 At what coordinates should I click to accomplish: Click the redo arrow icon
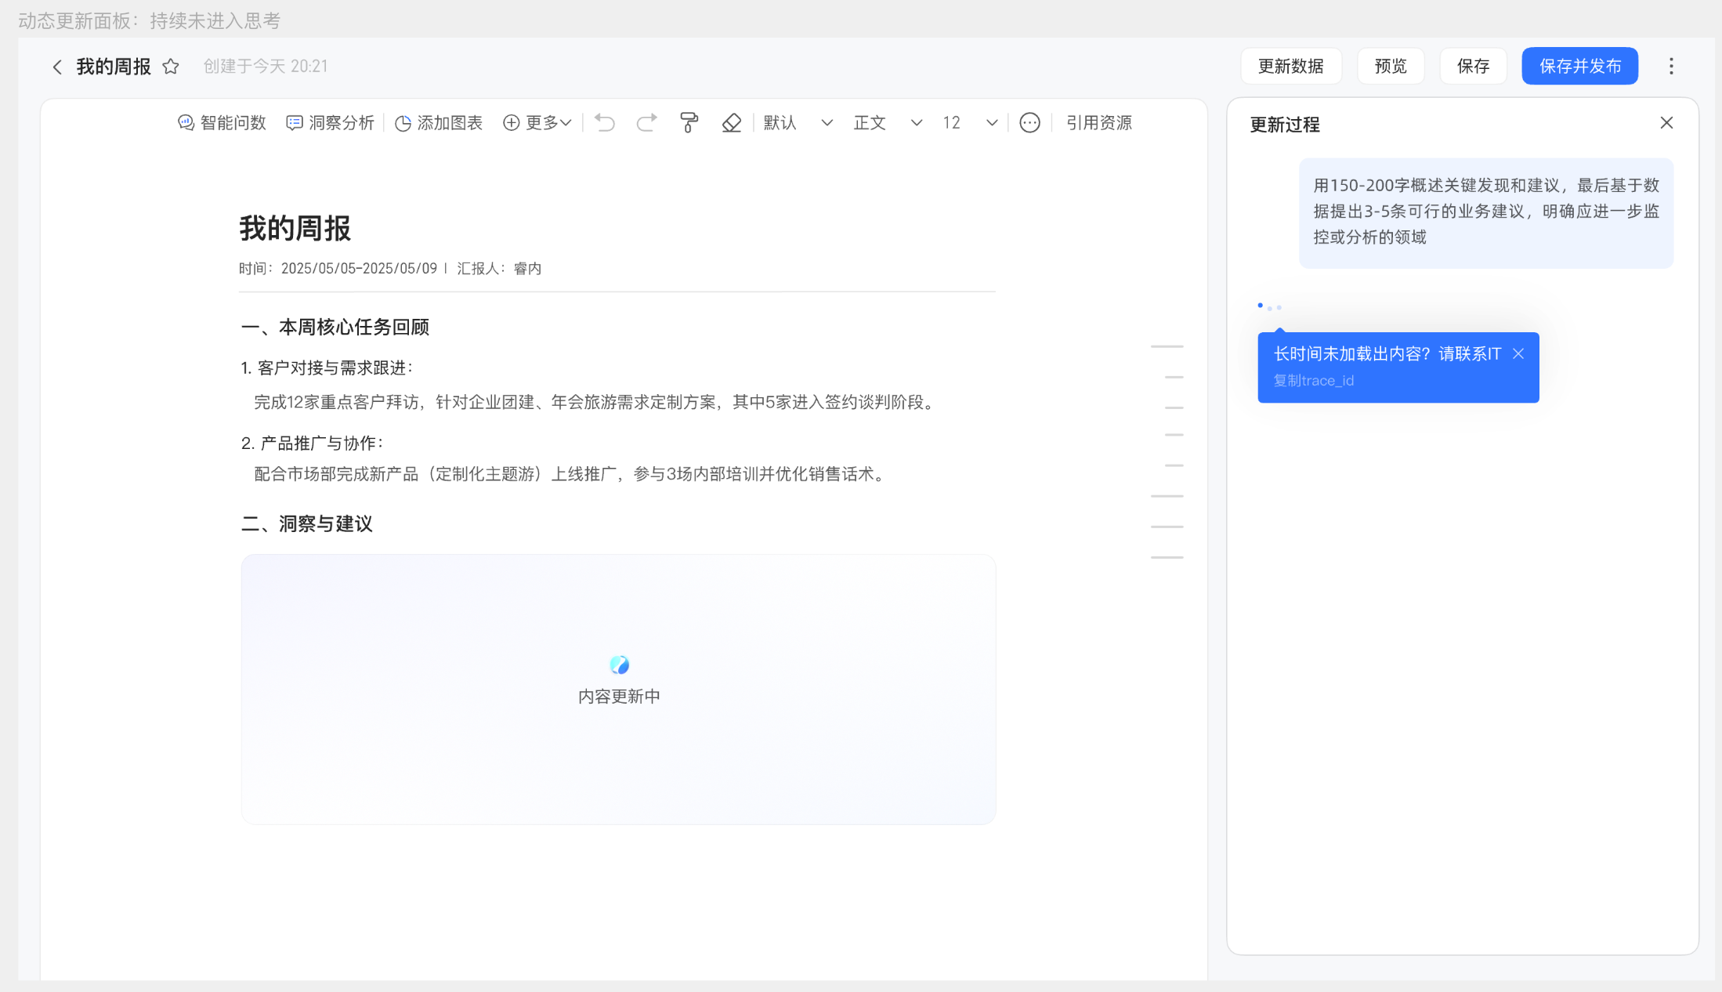click(x=646, y=123)
